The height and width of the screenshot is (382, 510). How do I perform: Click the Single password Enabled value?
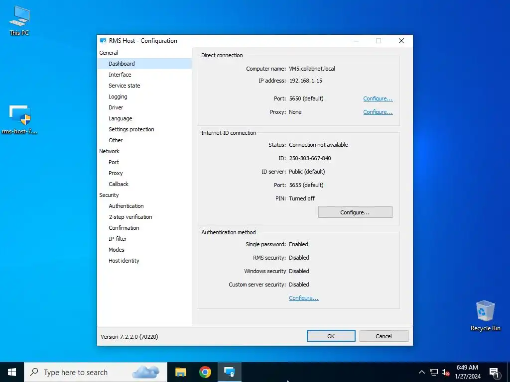[298, 244]
